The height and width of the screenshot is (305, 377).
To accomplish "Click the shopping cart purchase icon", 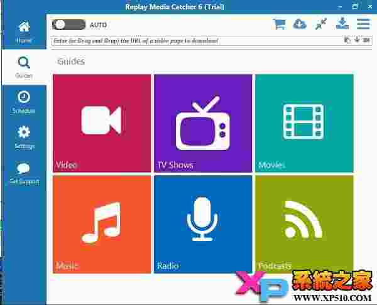I will [280, 24].
